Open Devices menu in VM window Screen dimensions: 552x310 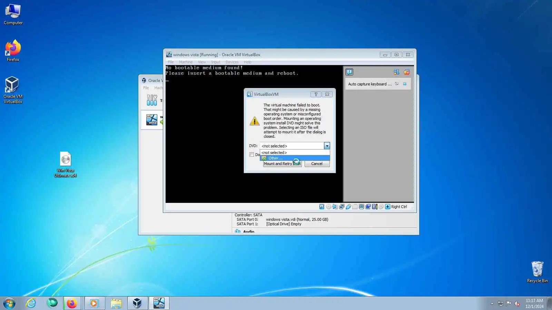pos(232,62)
